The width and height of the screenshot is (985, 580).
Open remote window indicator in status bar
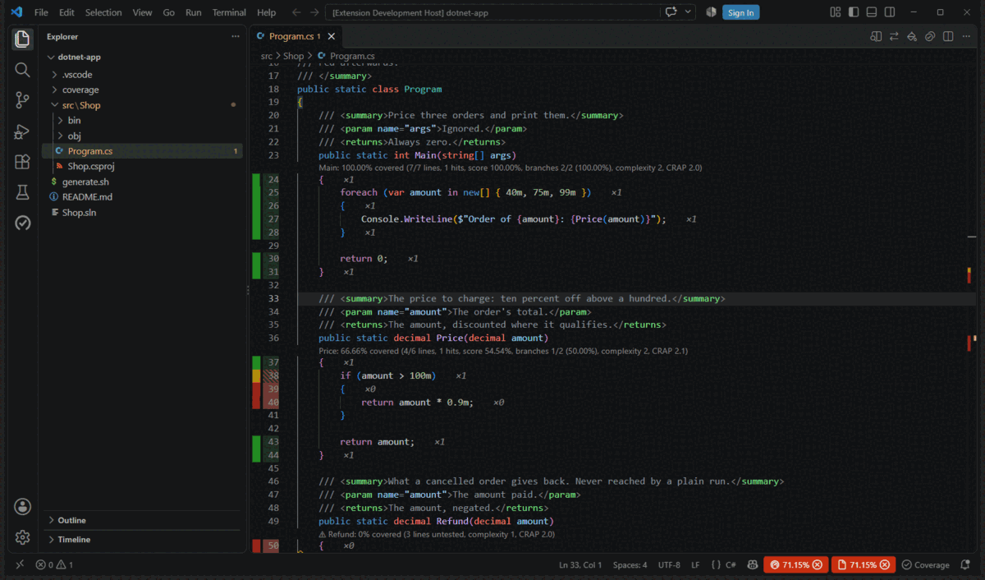(20, 565)
